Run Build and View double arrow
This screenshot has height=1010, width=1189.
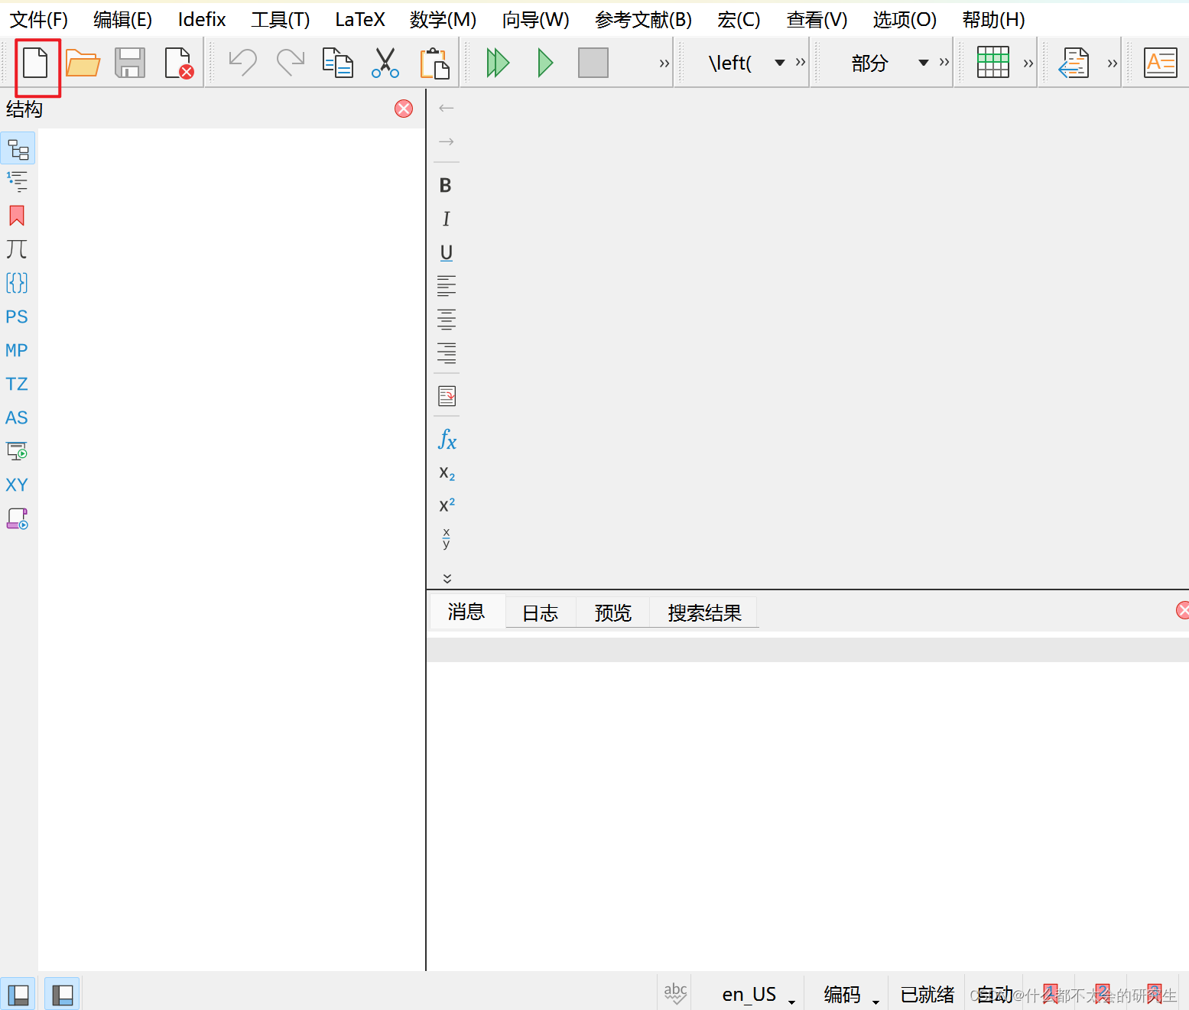click(x=498, y=63)
